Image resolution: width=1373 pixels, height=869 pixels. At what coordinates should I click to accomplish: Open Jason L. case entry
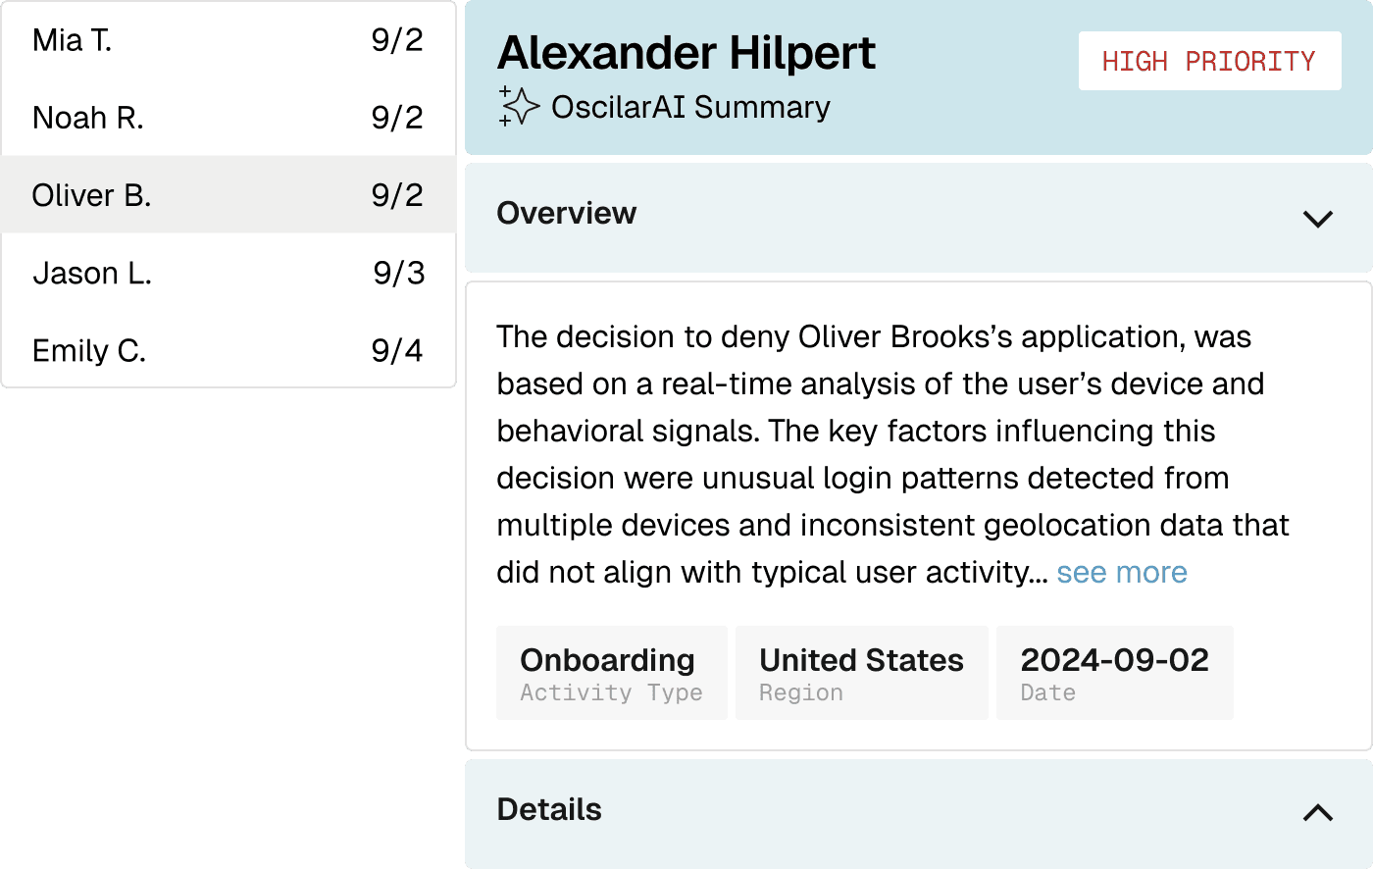pyautogui.click(x=229, y=273)
